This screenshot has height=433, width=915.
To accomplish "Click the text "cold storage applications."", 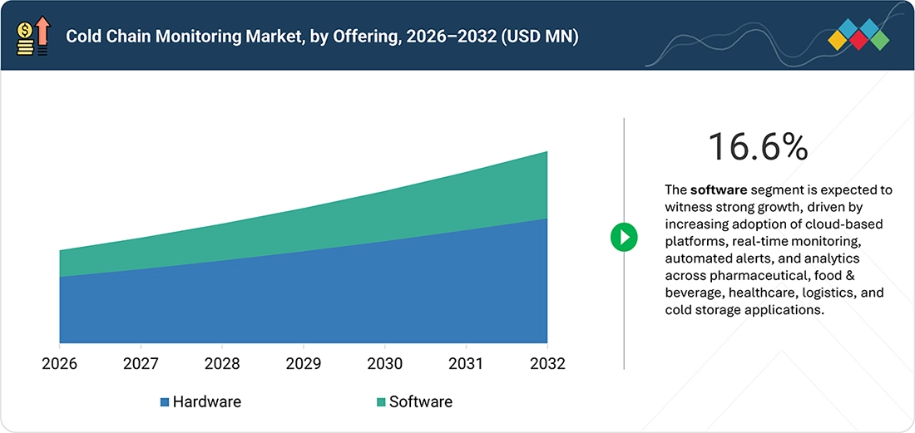I will point(744,309).
